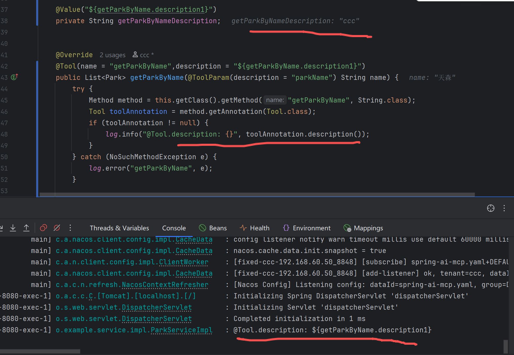This screenshot has width=514, height=355.
Task: Click the Environment tab braces icon
Action: (x=286, y=228)
